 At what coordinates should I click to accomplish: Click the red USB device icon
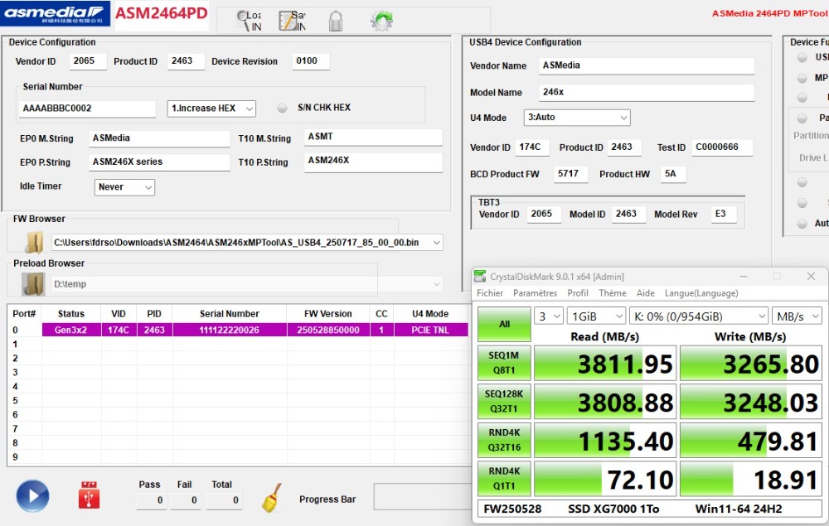click(90, 495)
